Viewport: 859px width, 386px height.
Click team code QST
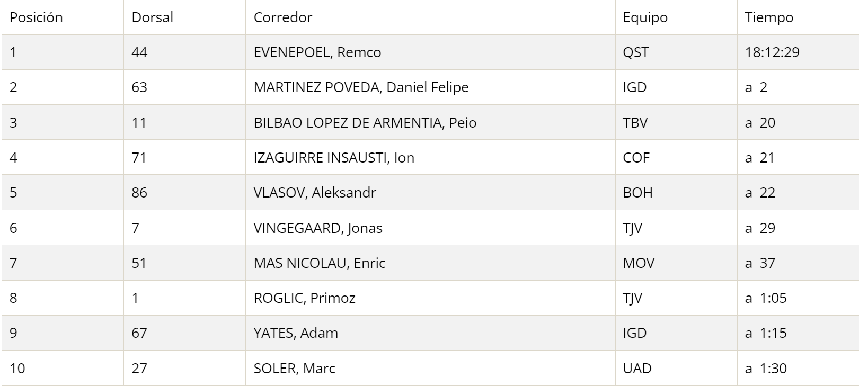point(635,52)
